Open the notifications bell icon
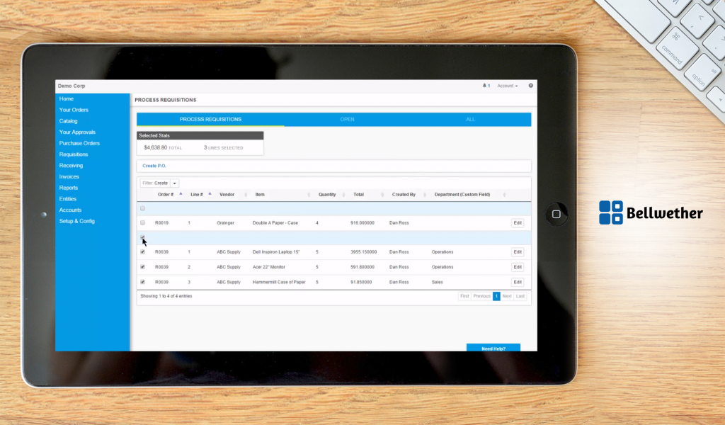725x425 pixels. coord(486,86)
